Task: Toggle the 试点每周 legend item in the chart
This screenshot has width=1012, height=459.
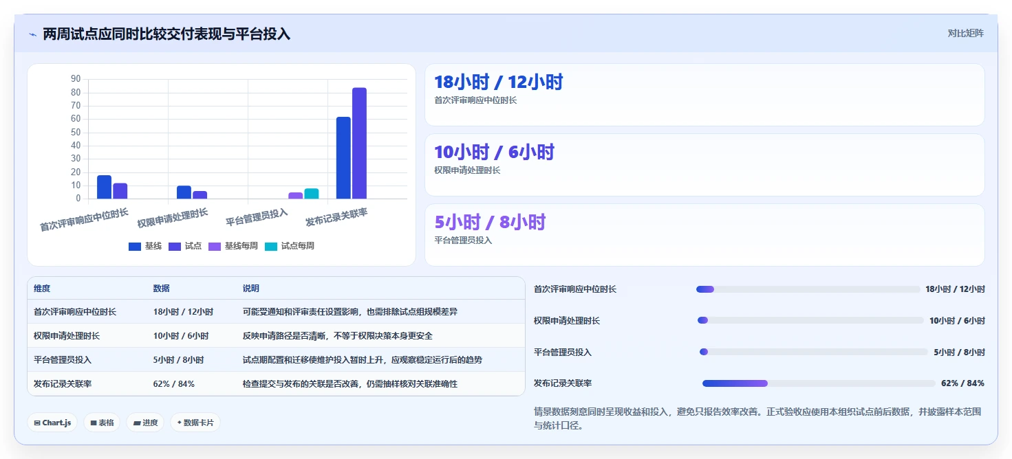Action: click(x=290, y=246)
